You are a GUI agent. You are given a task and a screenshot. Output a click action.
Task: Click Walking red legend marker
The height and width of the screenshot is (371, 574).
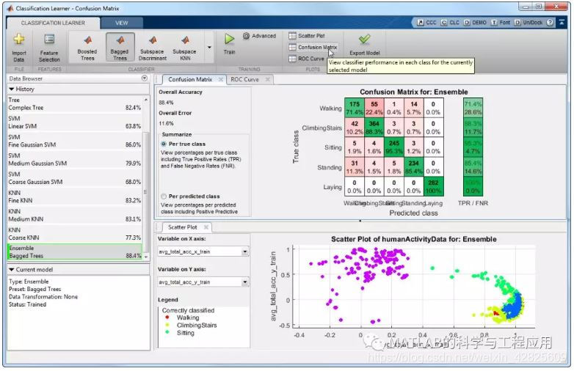(x=167, y=317)
